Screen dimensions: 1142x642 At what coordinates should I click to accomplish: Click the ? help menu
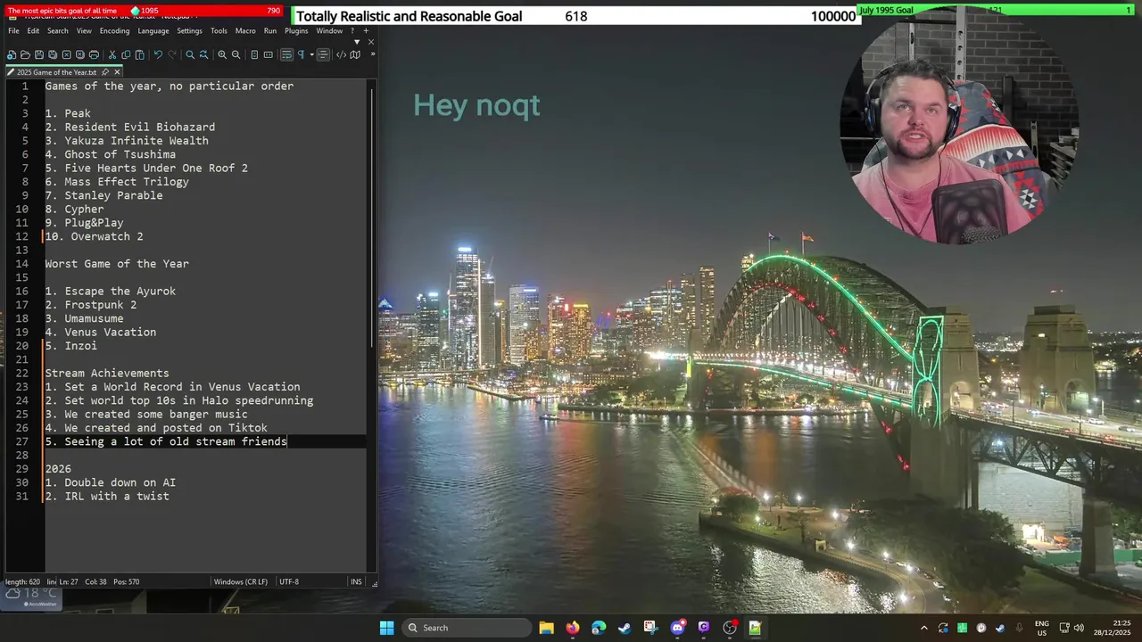352,30
